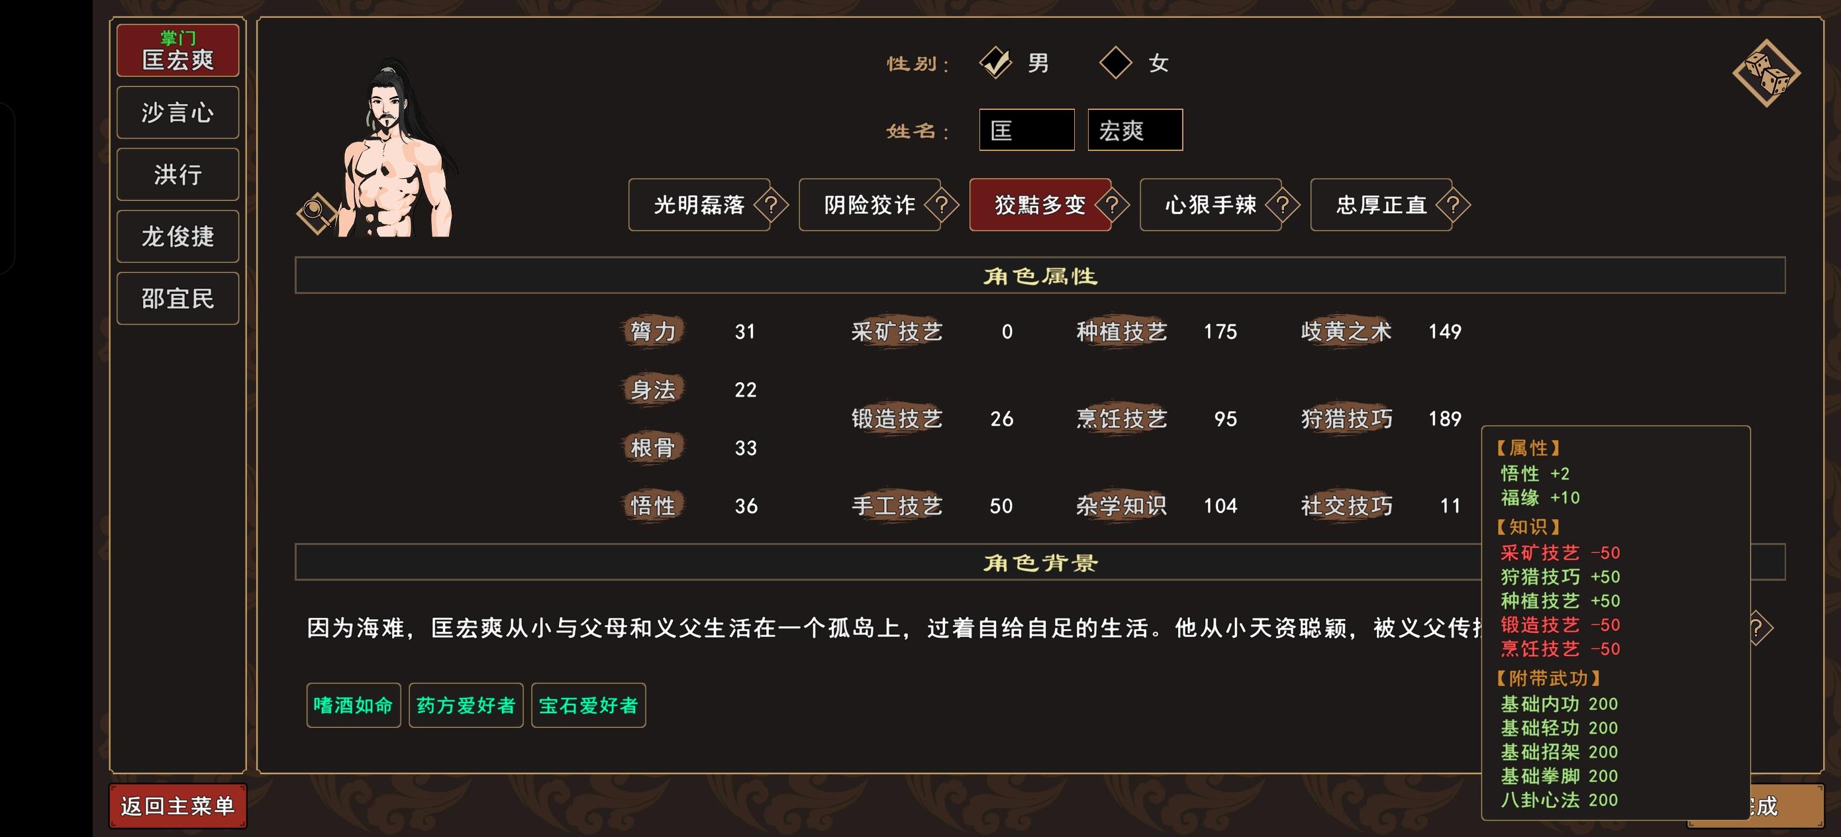Viewport: 1841px width, 837px height.
Task: Open help icon for 阴险狡诈 trait
Action: click(942, 206)
